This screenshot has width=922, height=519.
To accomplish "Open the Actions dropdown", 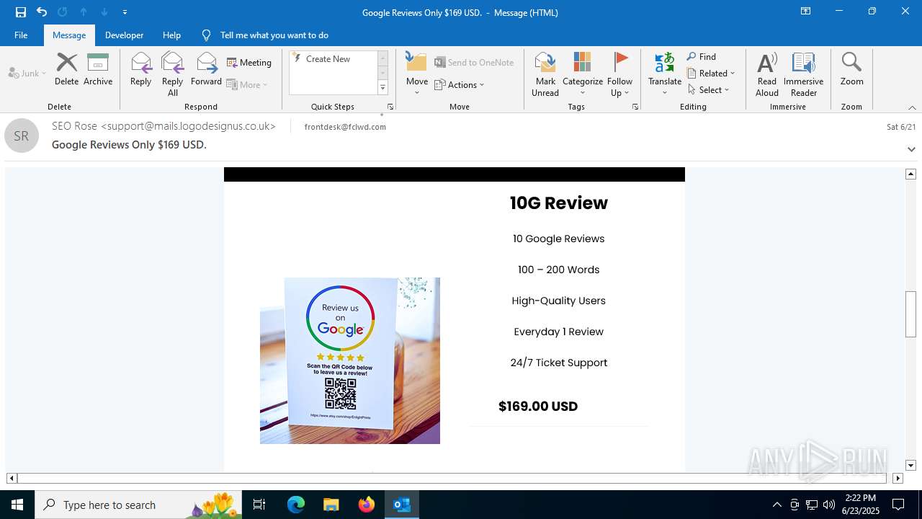I will click(x=460, y=84).
